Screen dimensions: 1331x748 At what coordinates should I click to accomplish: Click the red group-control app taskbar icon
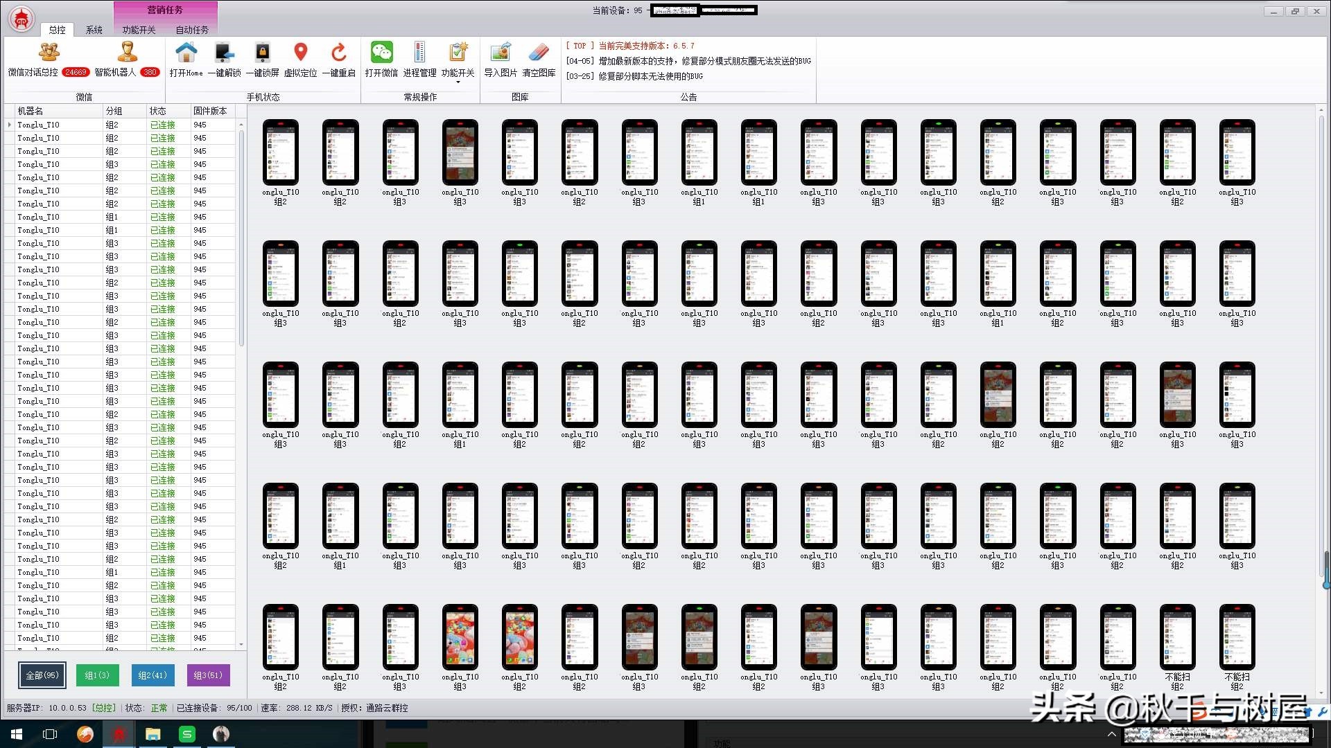click(x=119, y=734)
